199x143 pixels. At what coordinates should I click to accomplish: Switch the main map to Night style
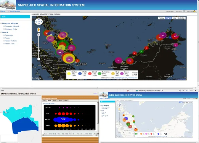[x=168, y=18]
